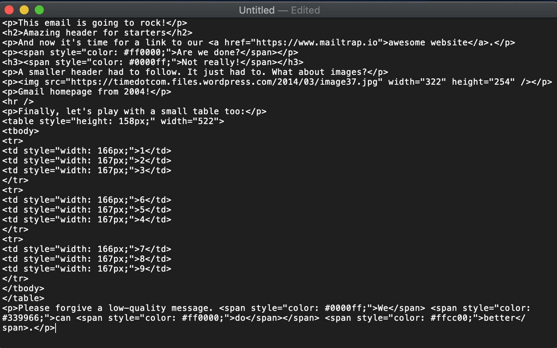Open the Edited status dropdown in title
The width and height of the screenshot is (557, 348).
pos(305,10)
